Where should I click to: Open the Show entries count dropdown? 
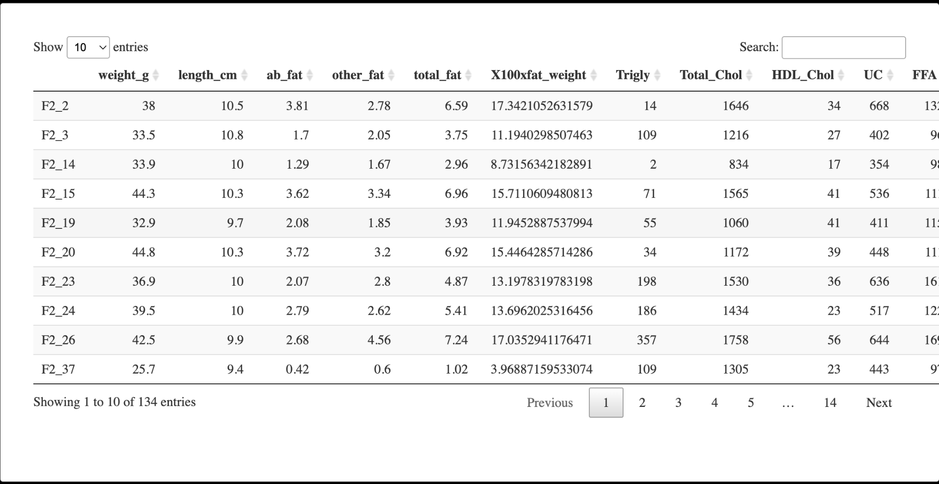pos(88,47)
